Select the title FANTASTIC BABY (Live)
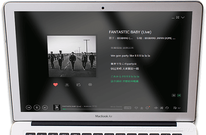206x135 pixels. pos(130,32)
